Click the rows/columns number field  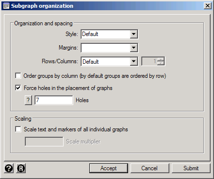[x=149, y=61]
